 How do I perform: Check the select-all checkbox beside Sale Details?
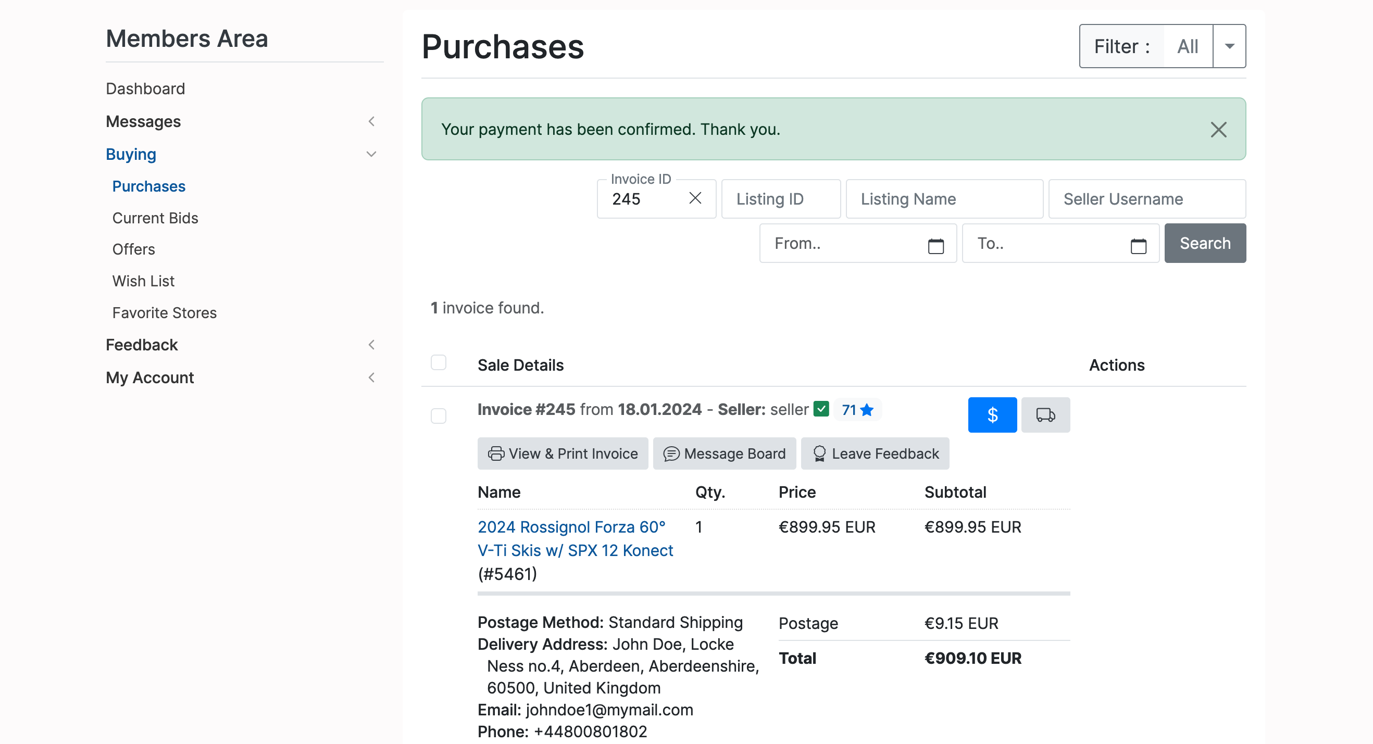click(x=438, y=362)
